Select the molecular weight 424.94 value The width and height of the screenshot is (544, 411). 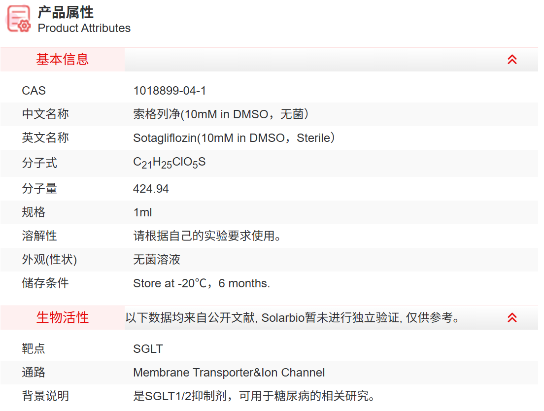(151, 188)
